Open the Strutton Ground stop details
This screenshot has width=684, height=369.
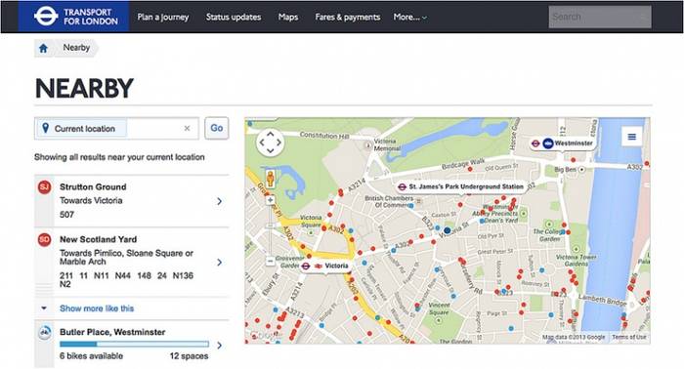(x=131, y=200)
